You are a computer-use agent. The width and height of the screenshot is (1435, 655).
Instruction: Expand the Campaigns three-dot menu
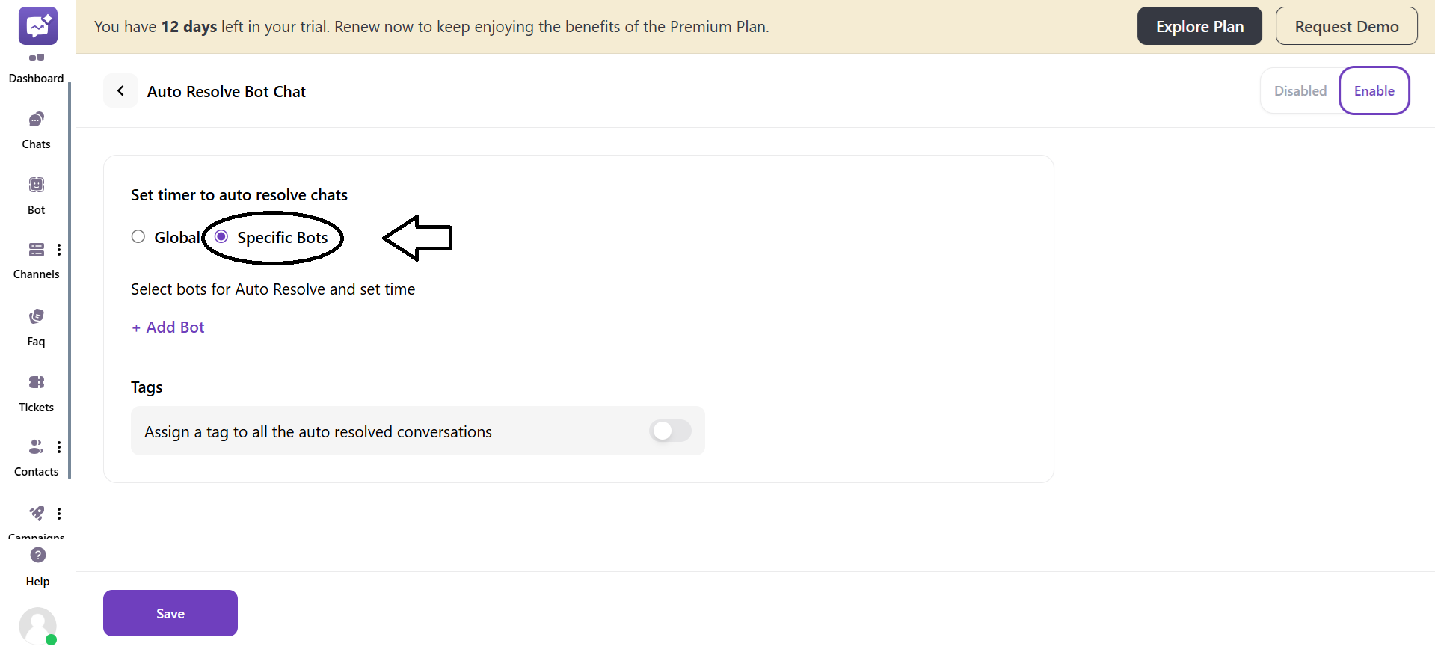click(x=59, y=514)
